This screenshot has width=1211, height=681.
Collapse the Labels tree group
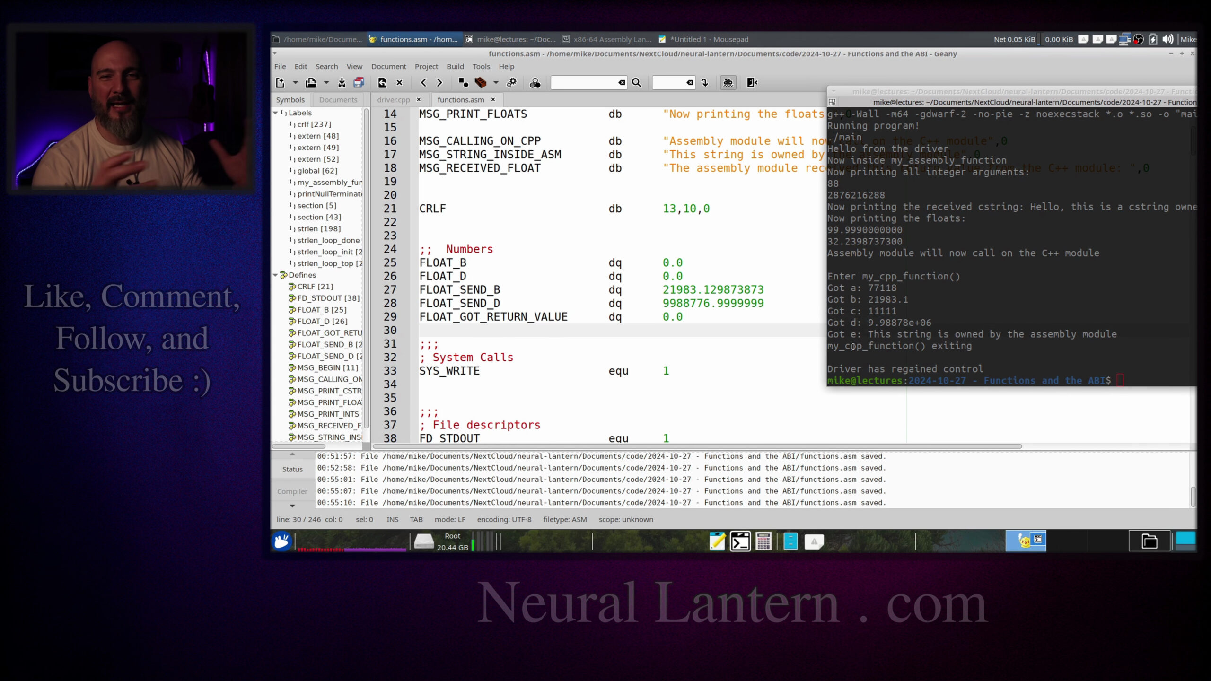point(275,113)
